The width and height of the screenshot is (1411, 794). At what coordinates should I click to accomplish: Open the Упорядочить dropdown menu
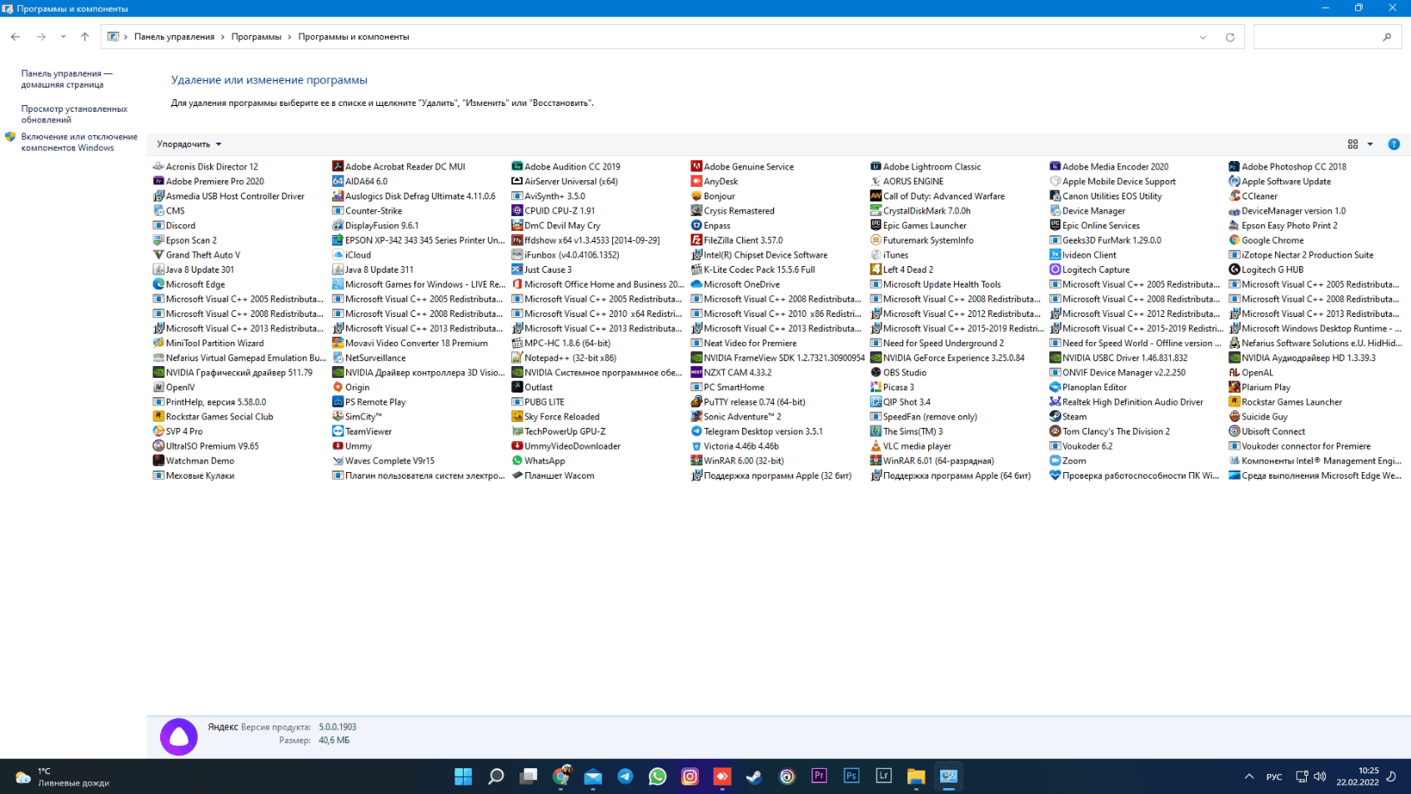tap(189, 144)
